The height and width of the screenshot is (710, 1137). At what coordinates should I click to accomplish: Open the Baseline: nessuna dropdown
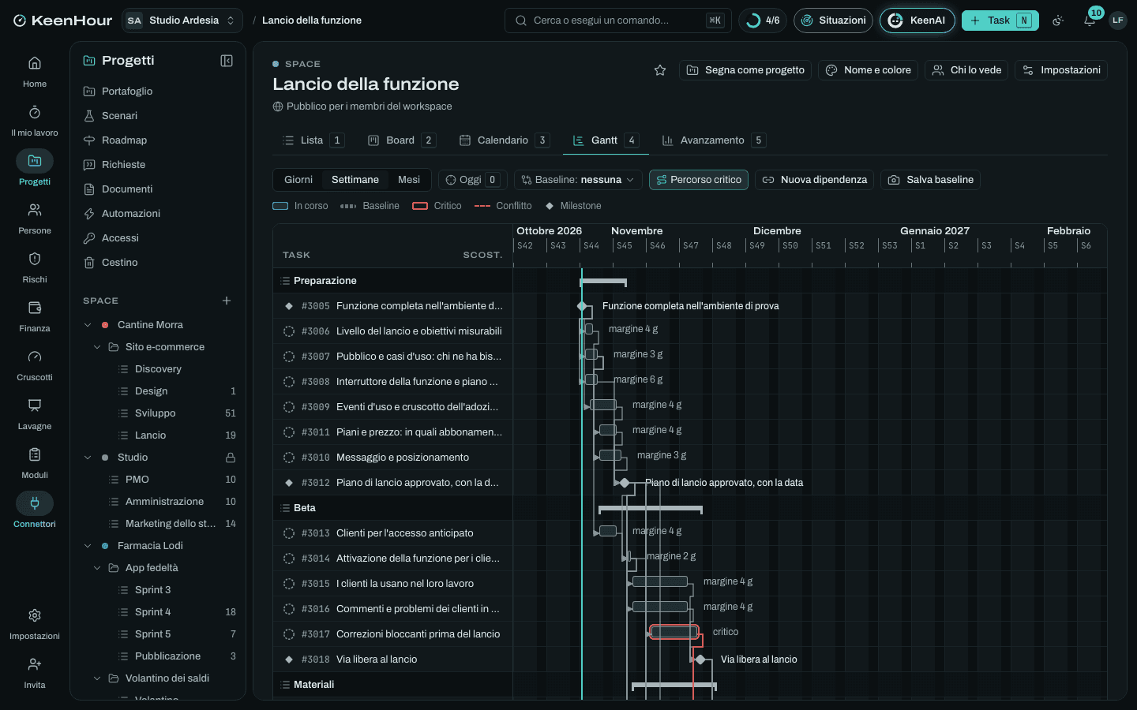click(x=578, y=180)
